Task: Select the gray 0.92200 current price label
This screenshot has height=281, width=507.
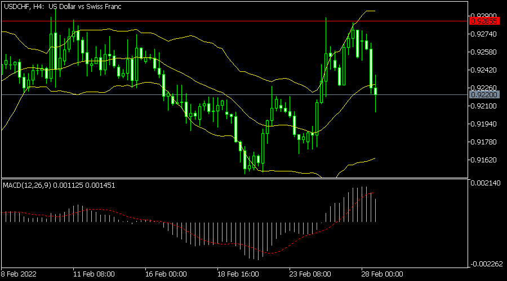Action: pos(484,94)
